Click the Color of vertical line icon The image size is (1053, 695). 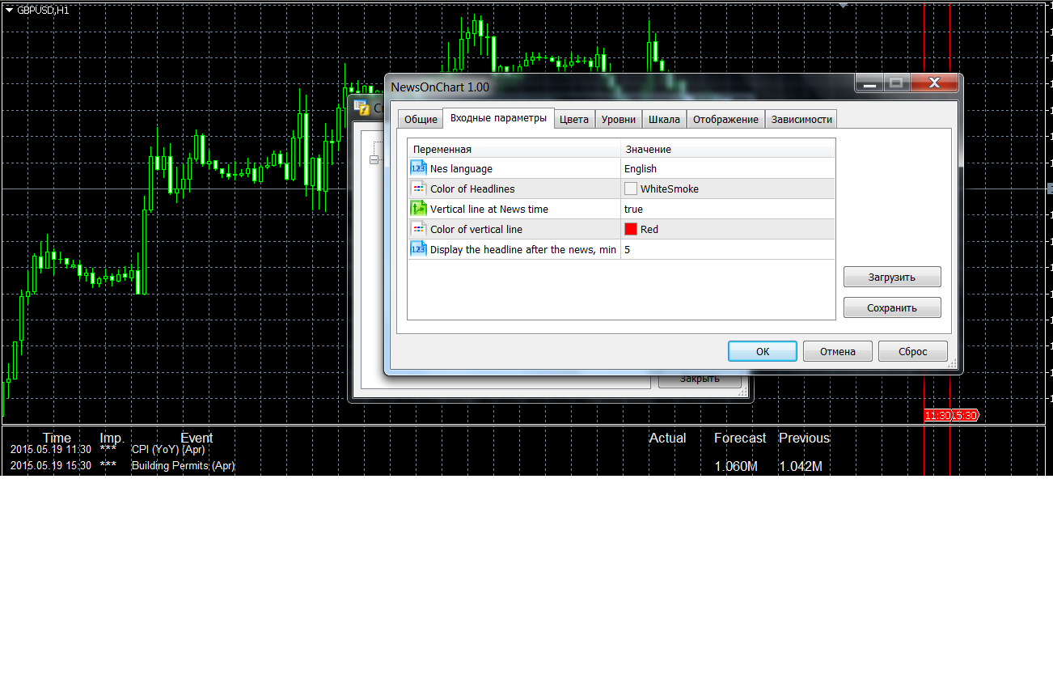[x=418, y=229]
